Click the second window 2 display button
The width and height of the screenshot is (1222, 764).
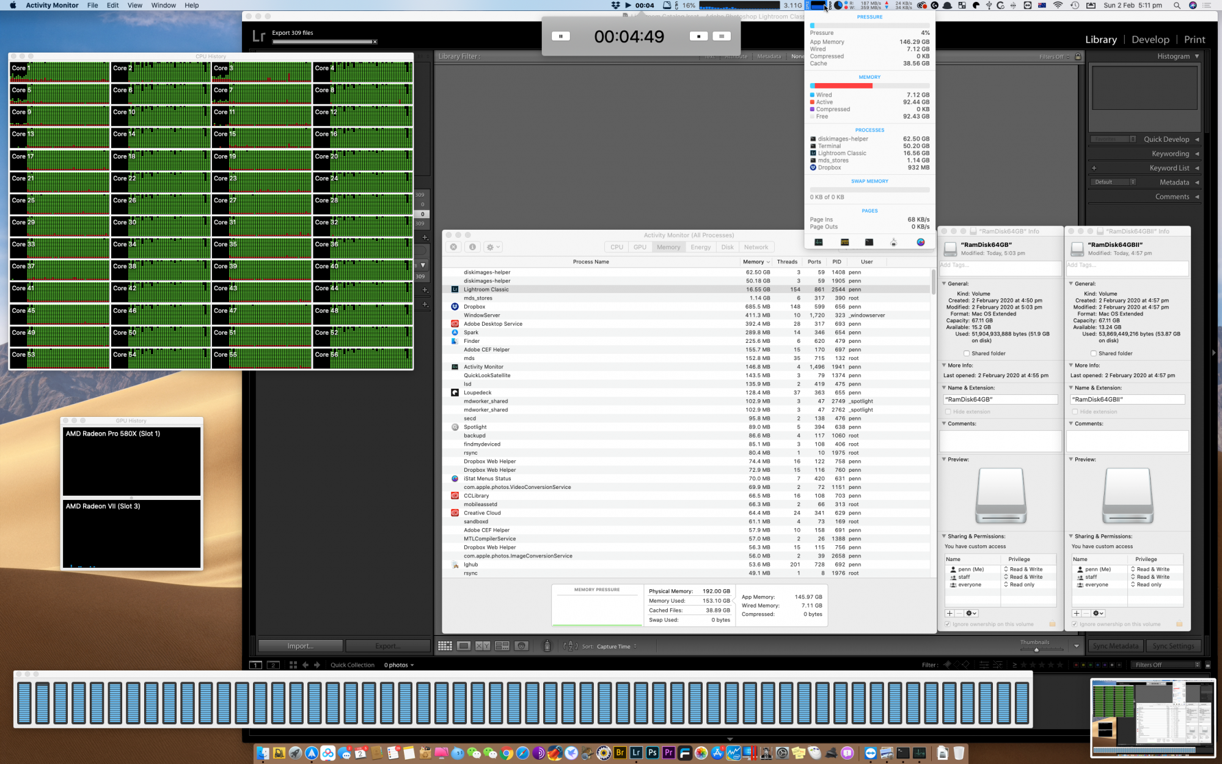(273, 665)
